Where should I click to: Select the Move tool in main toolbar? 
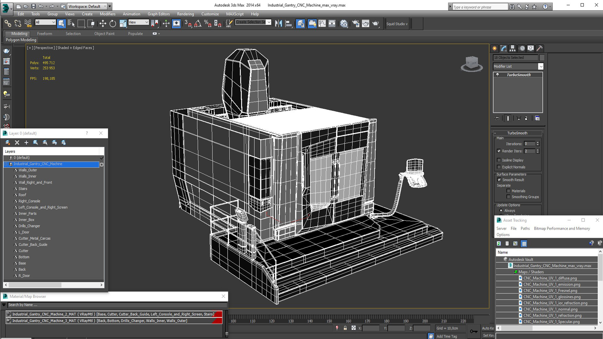[x=103, y=24]
